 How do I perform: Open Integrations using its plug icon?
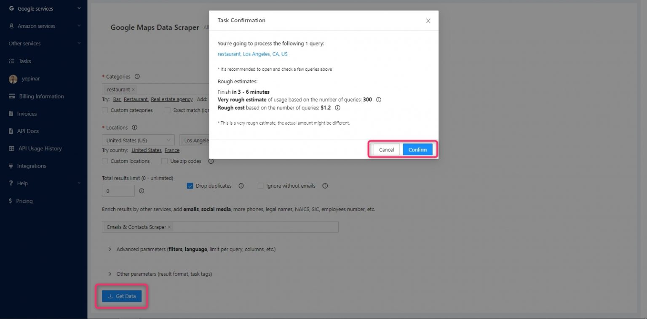[12, 166]
